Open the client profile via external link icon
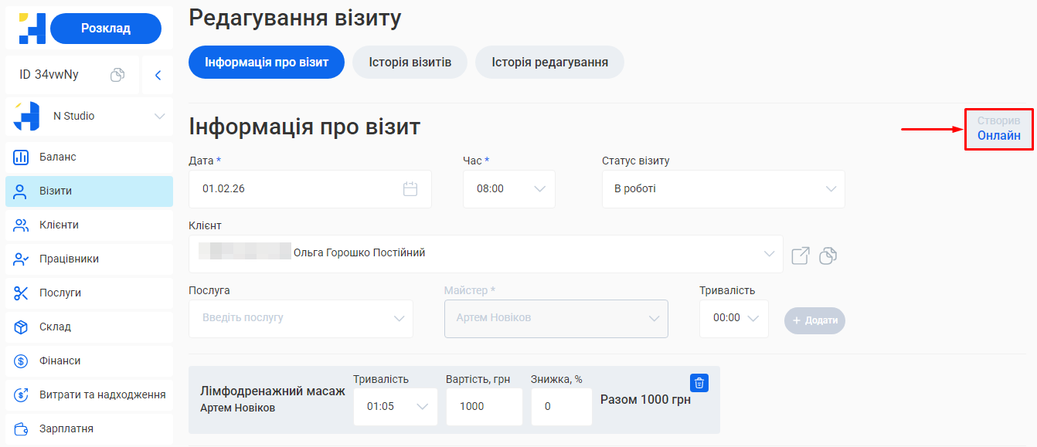This screenshot has width=1037, height=447. click(800, 256)
